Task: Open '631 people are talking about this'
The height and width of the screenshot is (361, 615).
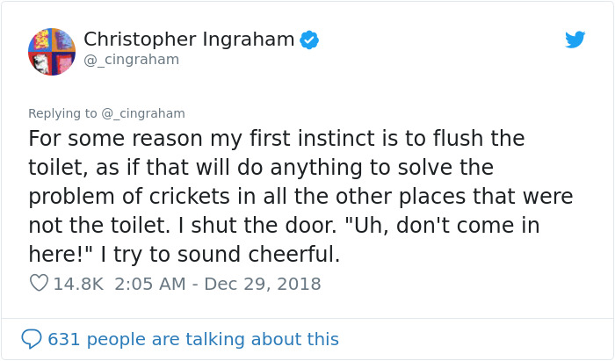Action: (193, 339)
